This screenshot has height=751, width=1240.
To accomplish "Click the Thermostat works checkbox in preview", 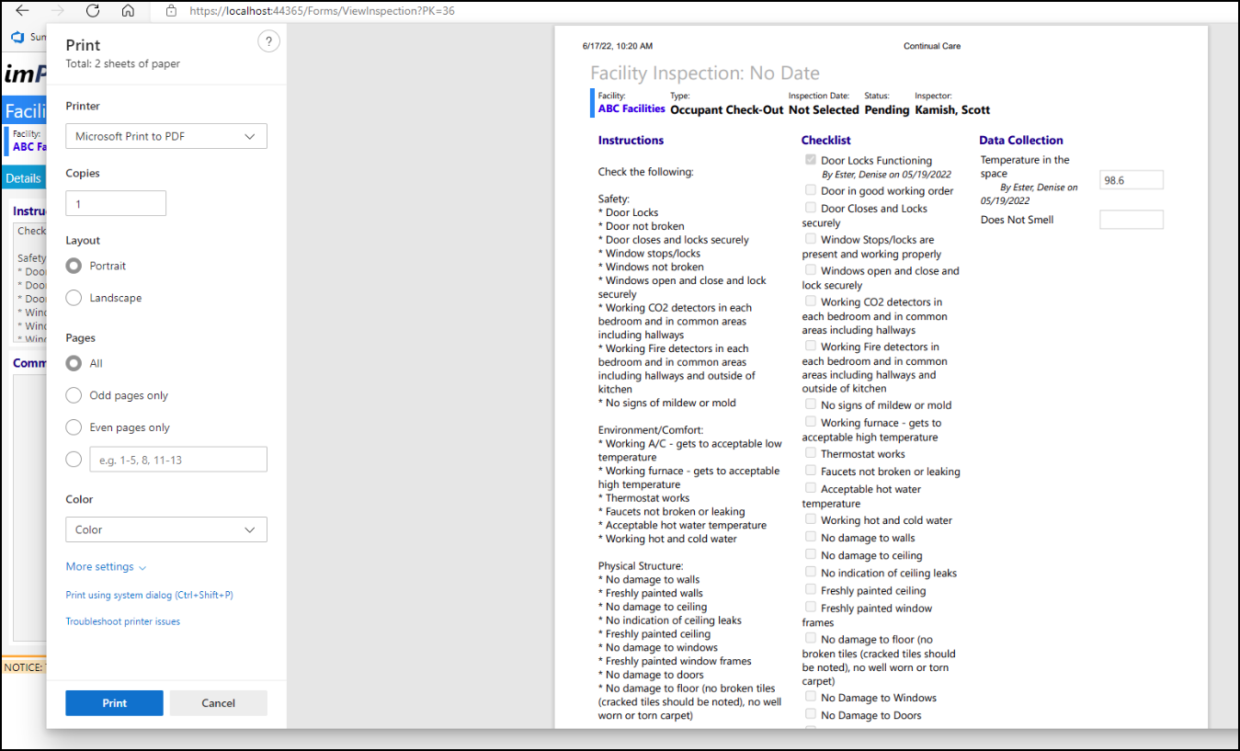I will click(x=811, y=453).
